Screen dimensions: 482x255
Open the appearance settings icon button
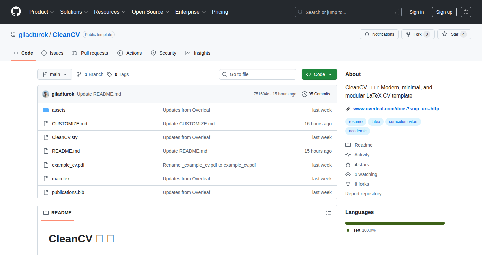466,12
